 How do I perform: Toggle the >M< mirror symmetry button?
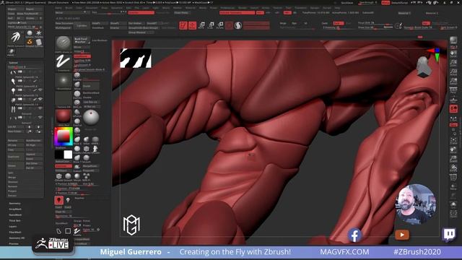pyautogui.click(x=287, y=13)
